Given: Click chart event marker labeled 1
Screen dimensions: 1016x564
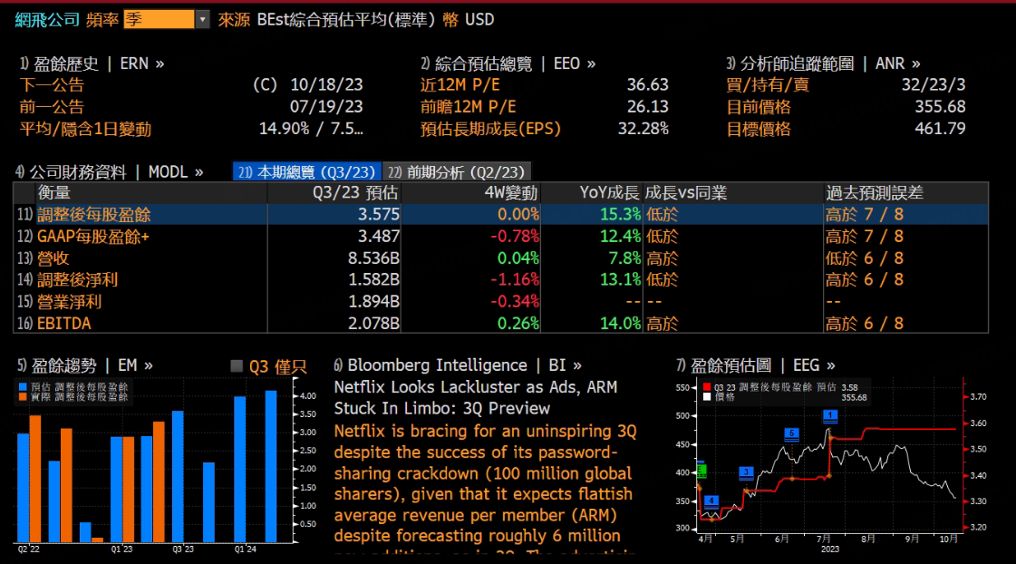Looking at the screenshot, I should coord(830,415).
